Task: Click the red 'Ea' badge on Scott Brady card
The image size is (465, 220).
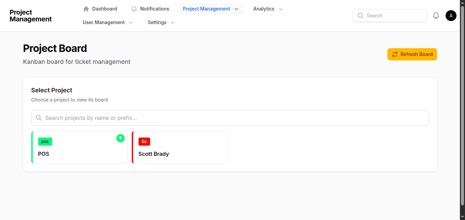Action: tap(144, 141)
